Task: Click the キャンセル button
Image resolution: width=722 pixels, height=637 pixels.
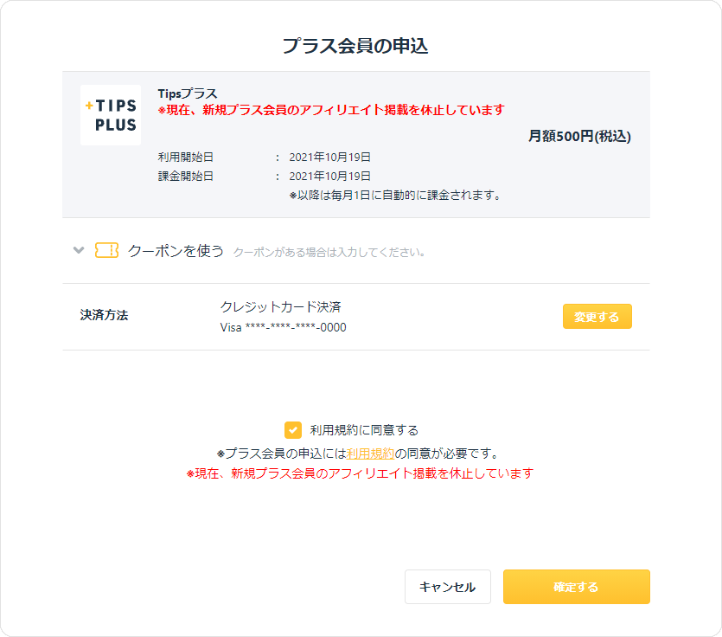Action: point(448,587)
